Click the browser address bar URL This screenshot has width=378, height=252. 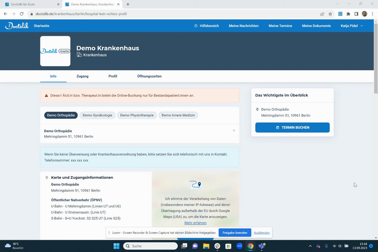pos(81,14)
